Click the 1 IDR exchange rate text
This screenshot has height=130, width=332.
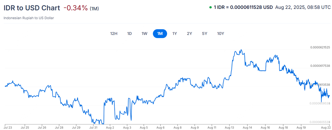243,7
